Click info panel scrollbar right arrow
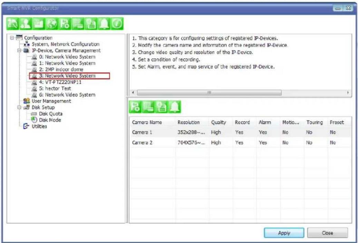The image size is (358, 243). click(348, 93)
